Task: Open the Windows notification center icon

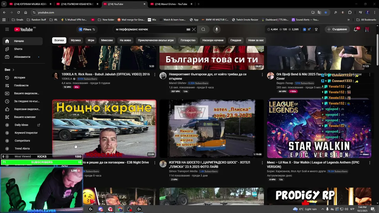Action: click(373, 209)
